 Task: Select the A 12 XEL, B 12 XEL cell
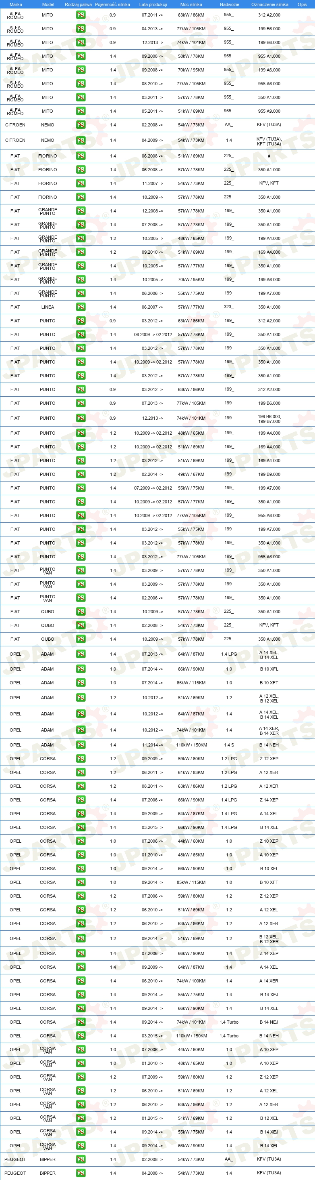click(269, 698)
